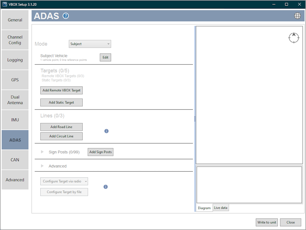Expand the Advanced section triangle
Viewport: 306px width, 230px height.
(42, 166)
